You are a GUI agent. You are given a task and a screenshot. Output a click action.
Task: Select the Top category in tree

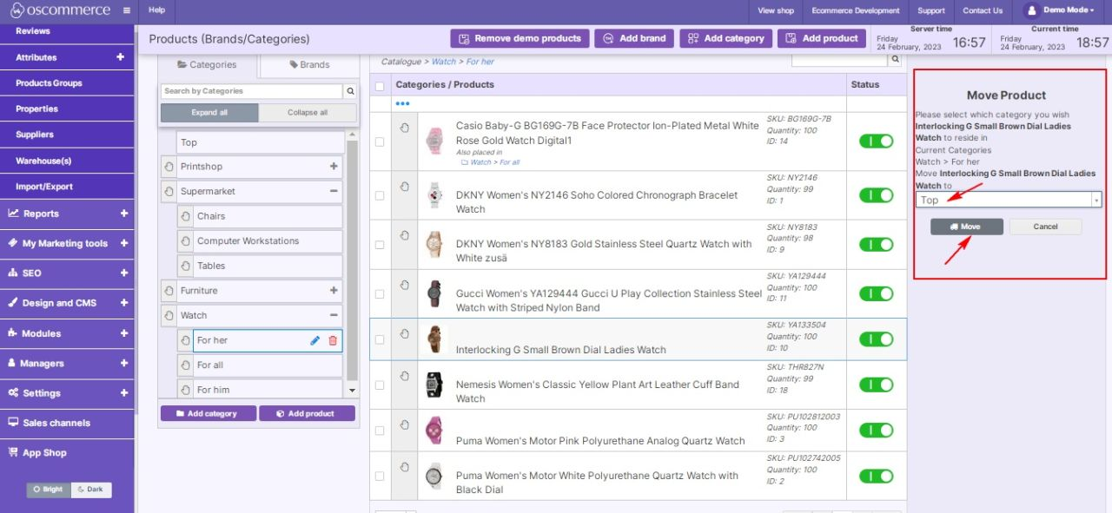coord(261,142)
